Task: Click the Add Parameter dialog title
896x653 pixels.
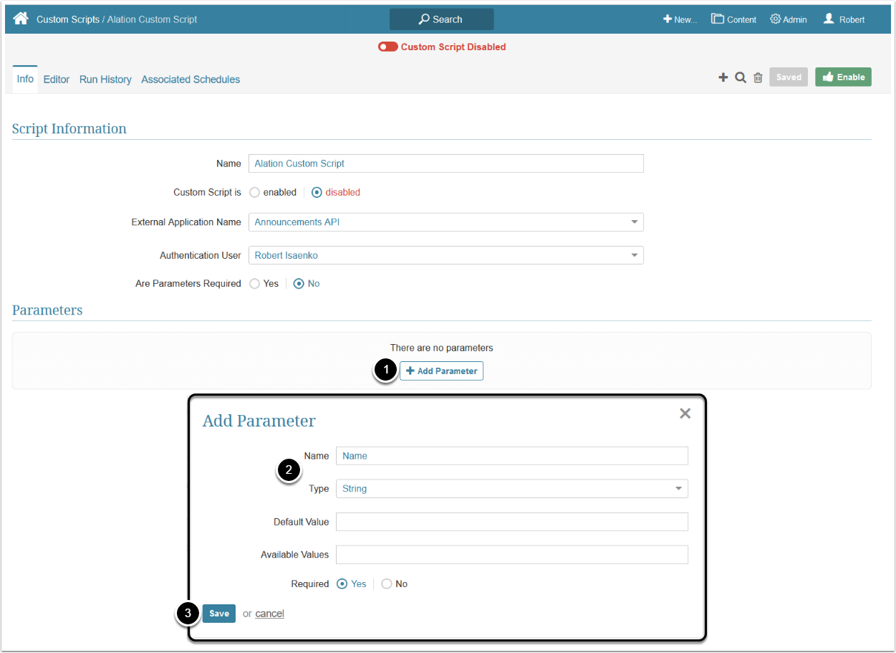Action: pyautogui.click(x=259, y=421)
